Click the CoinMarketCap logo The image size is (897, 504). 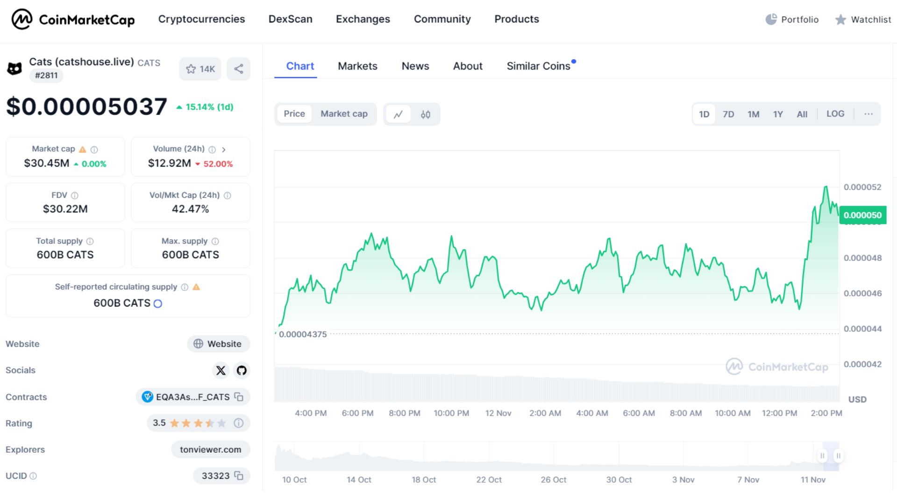pyautogui.click(x=73, y=19)
